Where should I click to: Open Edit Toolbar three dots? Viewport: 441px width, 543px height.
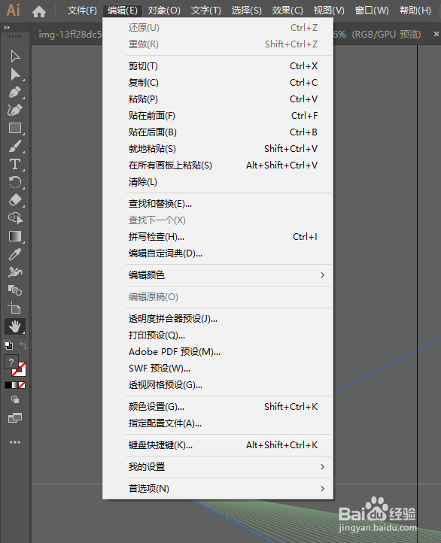coord(15,442)
